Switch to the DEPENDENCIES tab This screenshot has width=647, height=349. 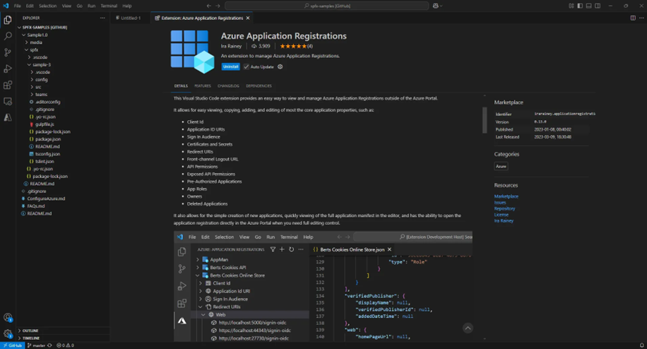[259, 85]
